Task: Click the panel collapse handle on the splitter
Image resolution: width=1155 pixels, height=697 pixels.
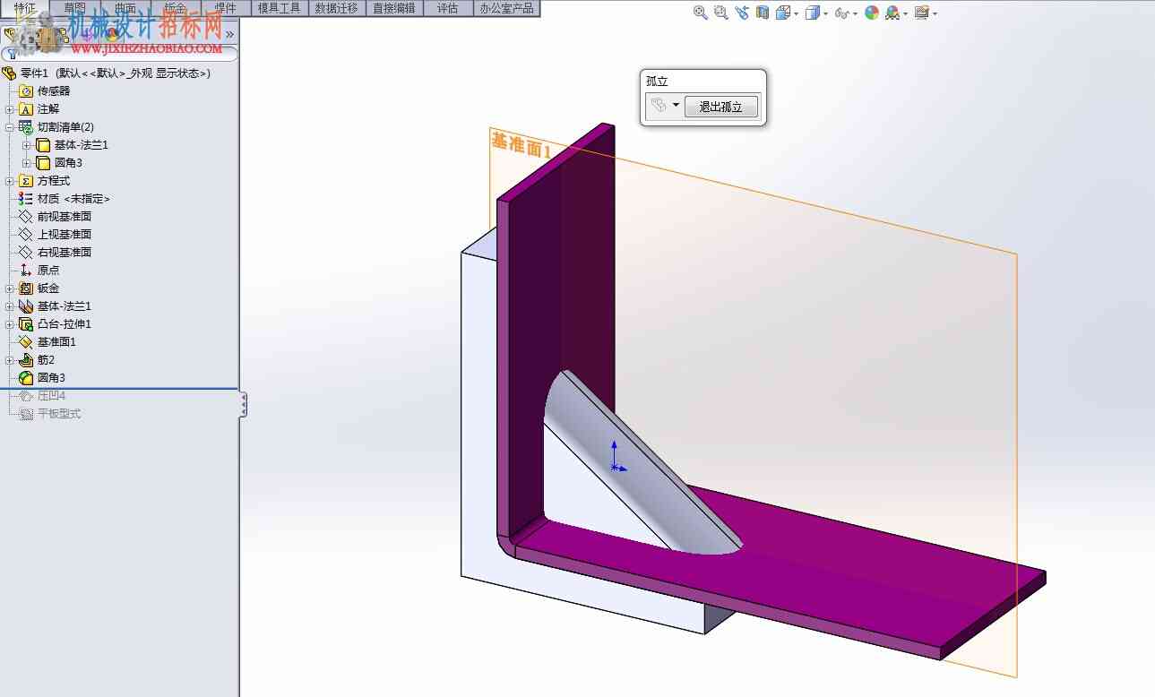Action: [243, 405]
